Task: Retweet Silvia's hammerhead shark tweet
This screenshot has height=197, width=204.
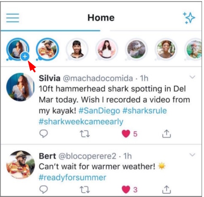Action: 85,134
